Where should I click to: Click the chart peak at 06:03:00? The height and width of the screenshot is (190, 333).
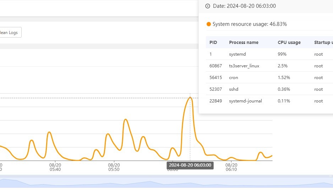[x=190, y=97]
